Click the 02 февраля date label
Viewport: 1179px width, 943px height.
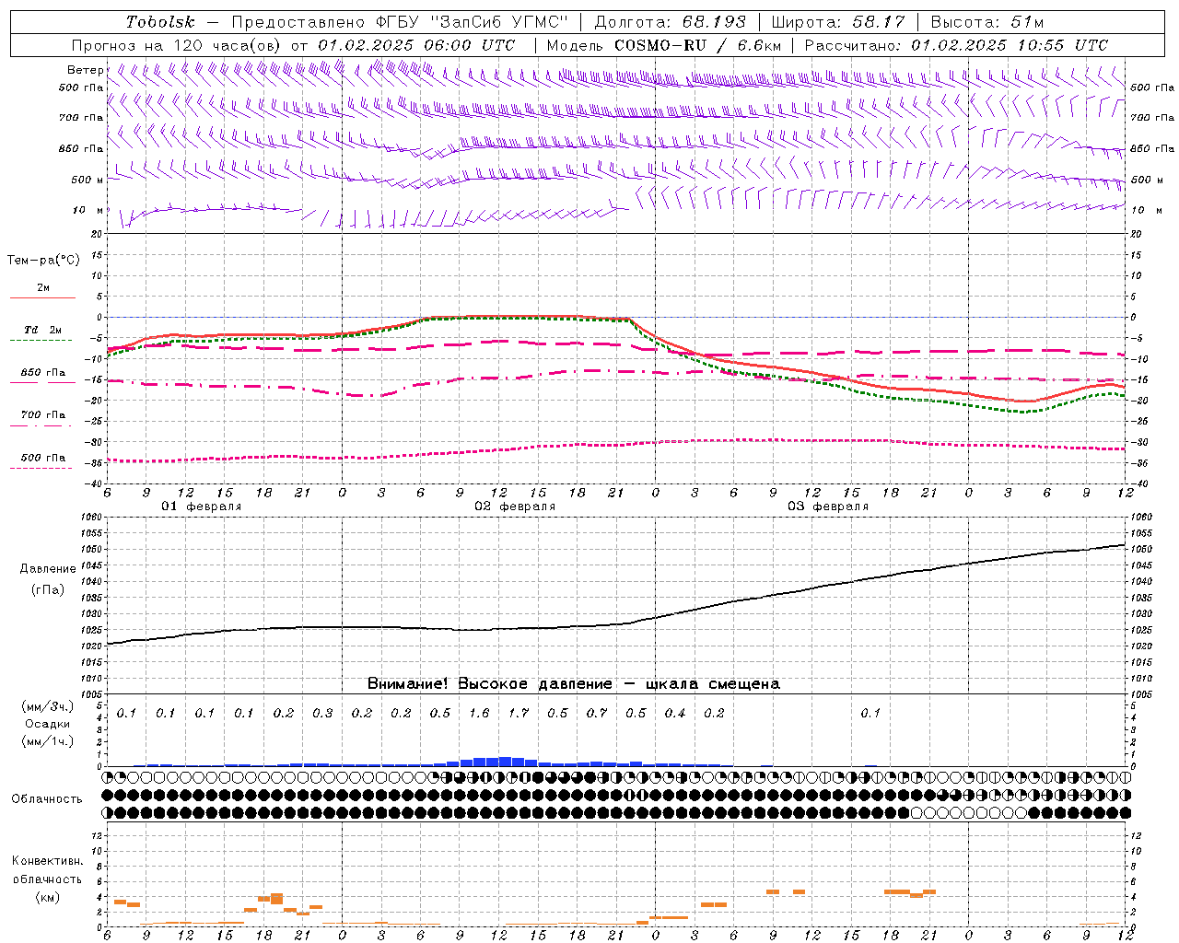coord(515,506)
